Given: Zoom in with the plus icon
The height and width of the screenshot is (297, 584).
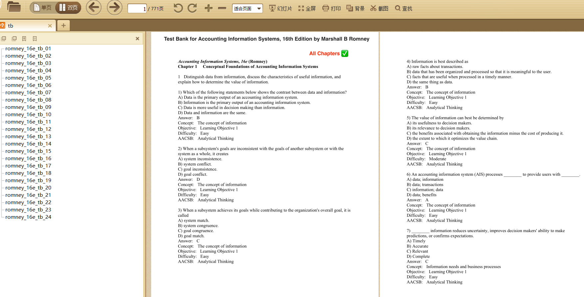Looking at the screenshot, I should click(x=208, y=8).
